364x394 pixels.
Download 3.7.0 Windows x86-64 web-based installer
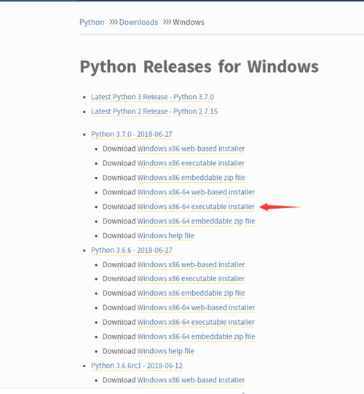[x=196, y=192]
